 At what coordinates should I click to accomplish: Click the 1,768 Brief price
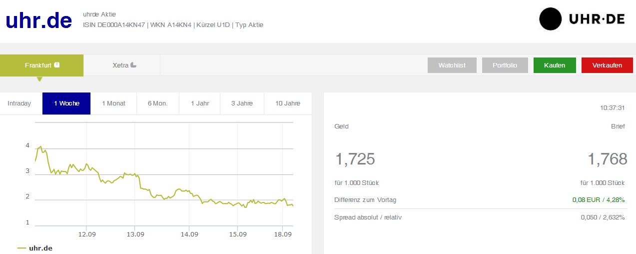(607, 159)
